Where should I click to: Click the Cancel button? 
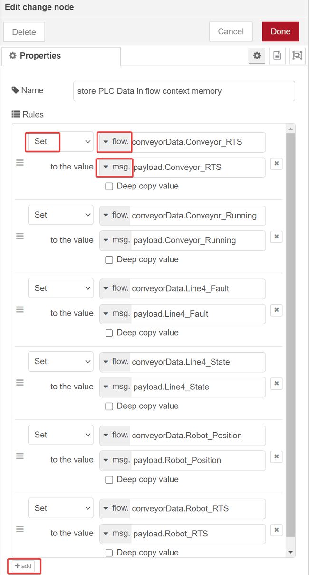231,31
